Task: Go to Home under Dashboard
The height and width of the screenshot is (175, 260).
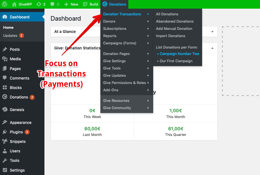Action: coord(8,27)
